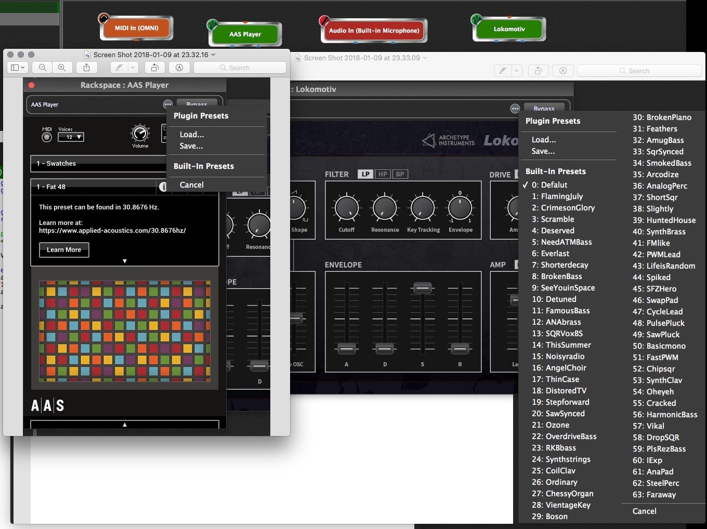Open title chevron of Screen Shot 23.32.16
Screen dimensions: 707x529
[213, 55]
